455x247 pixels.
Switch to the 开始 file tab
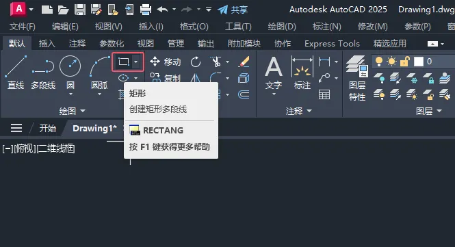[x=48, y=128]
